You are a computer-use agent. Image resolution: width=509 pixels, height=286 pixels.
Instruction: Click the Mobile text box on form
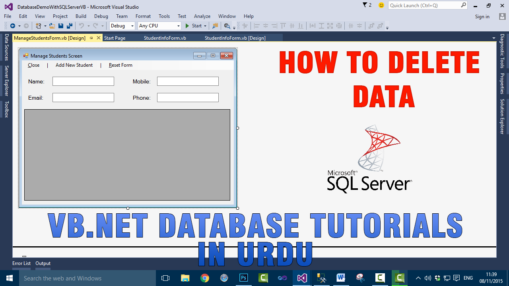coord(188,81)
